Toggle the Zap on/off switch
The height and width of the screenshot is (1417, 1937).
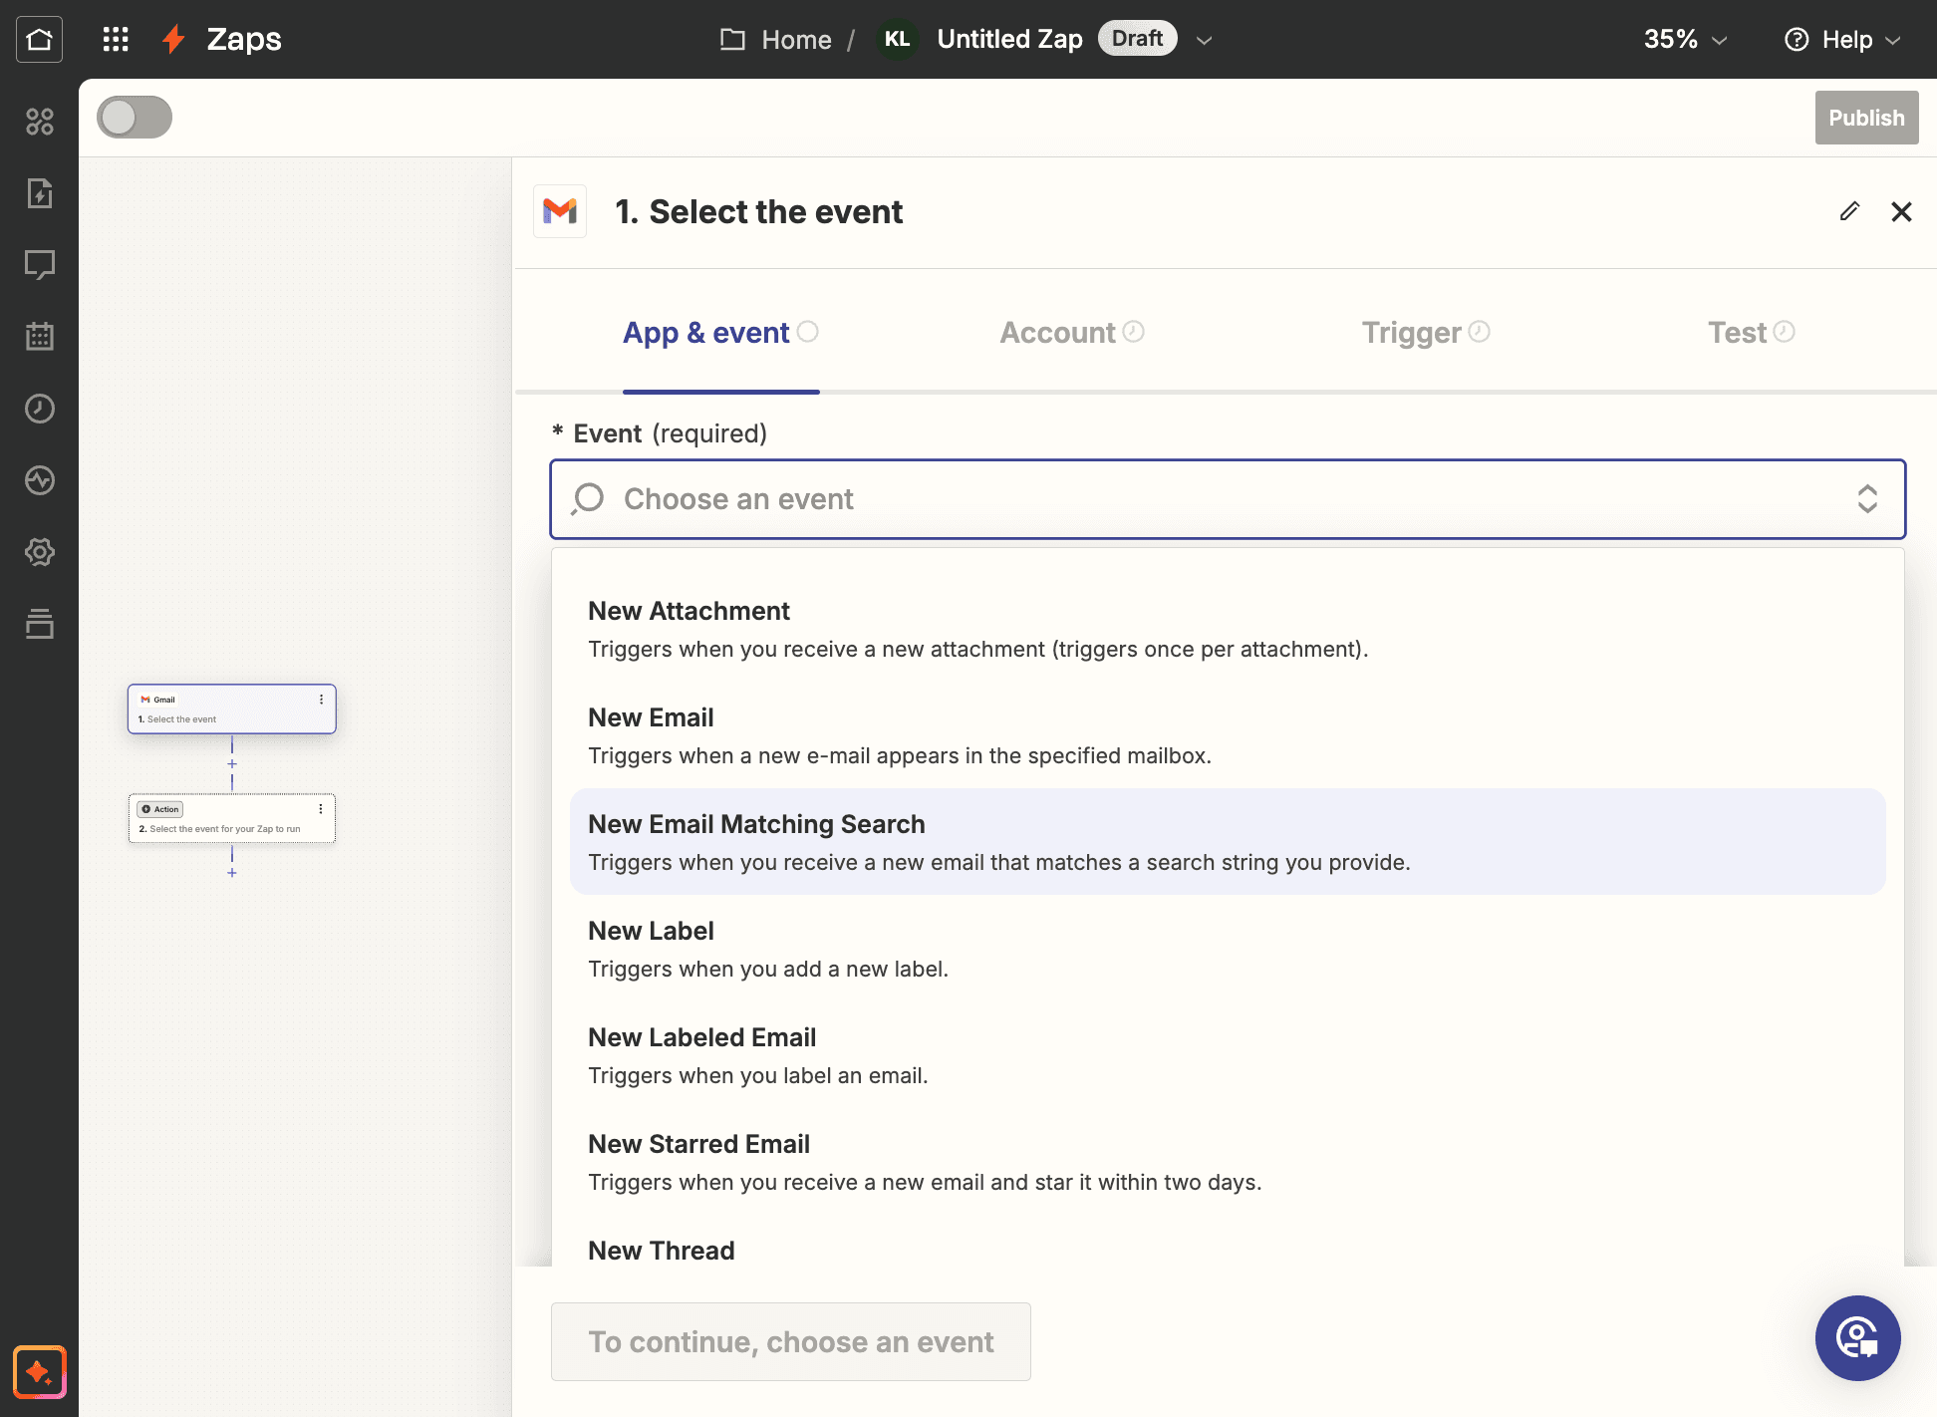coord(135,117)
